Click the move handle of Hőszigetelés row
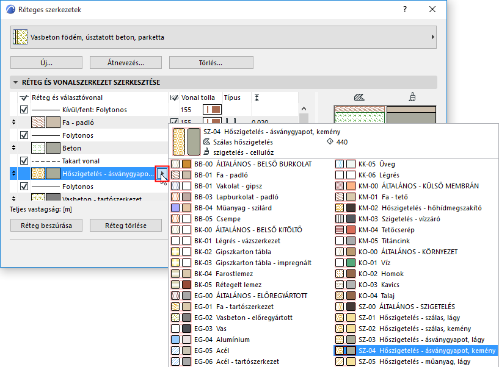The width and height of the screenshot is (499, 367). [13, 174]
